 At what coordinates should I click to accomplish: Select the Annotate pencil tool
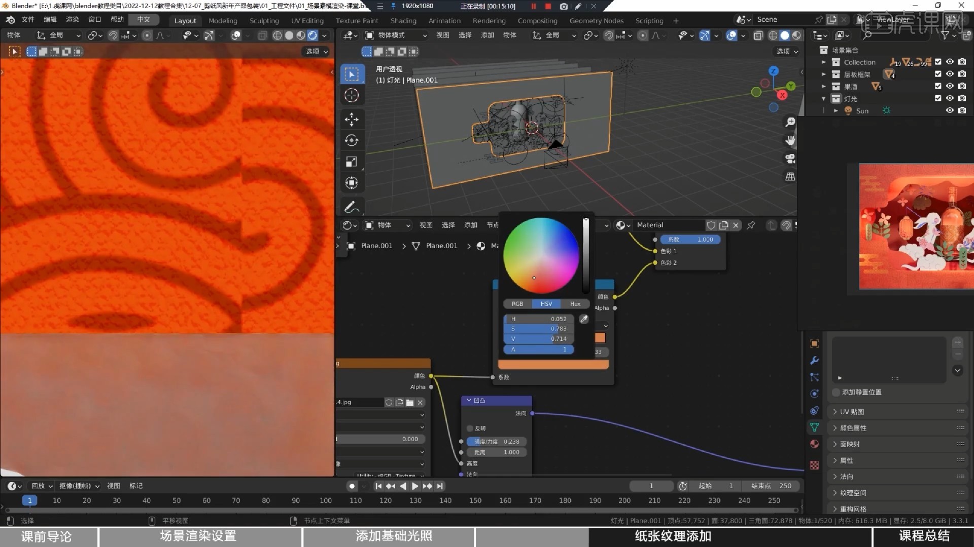coord(352,207)
